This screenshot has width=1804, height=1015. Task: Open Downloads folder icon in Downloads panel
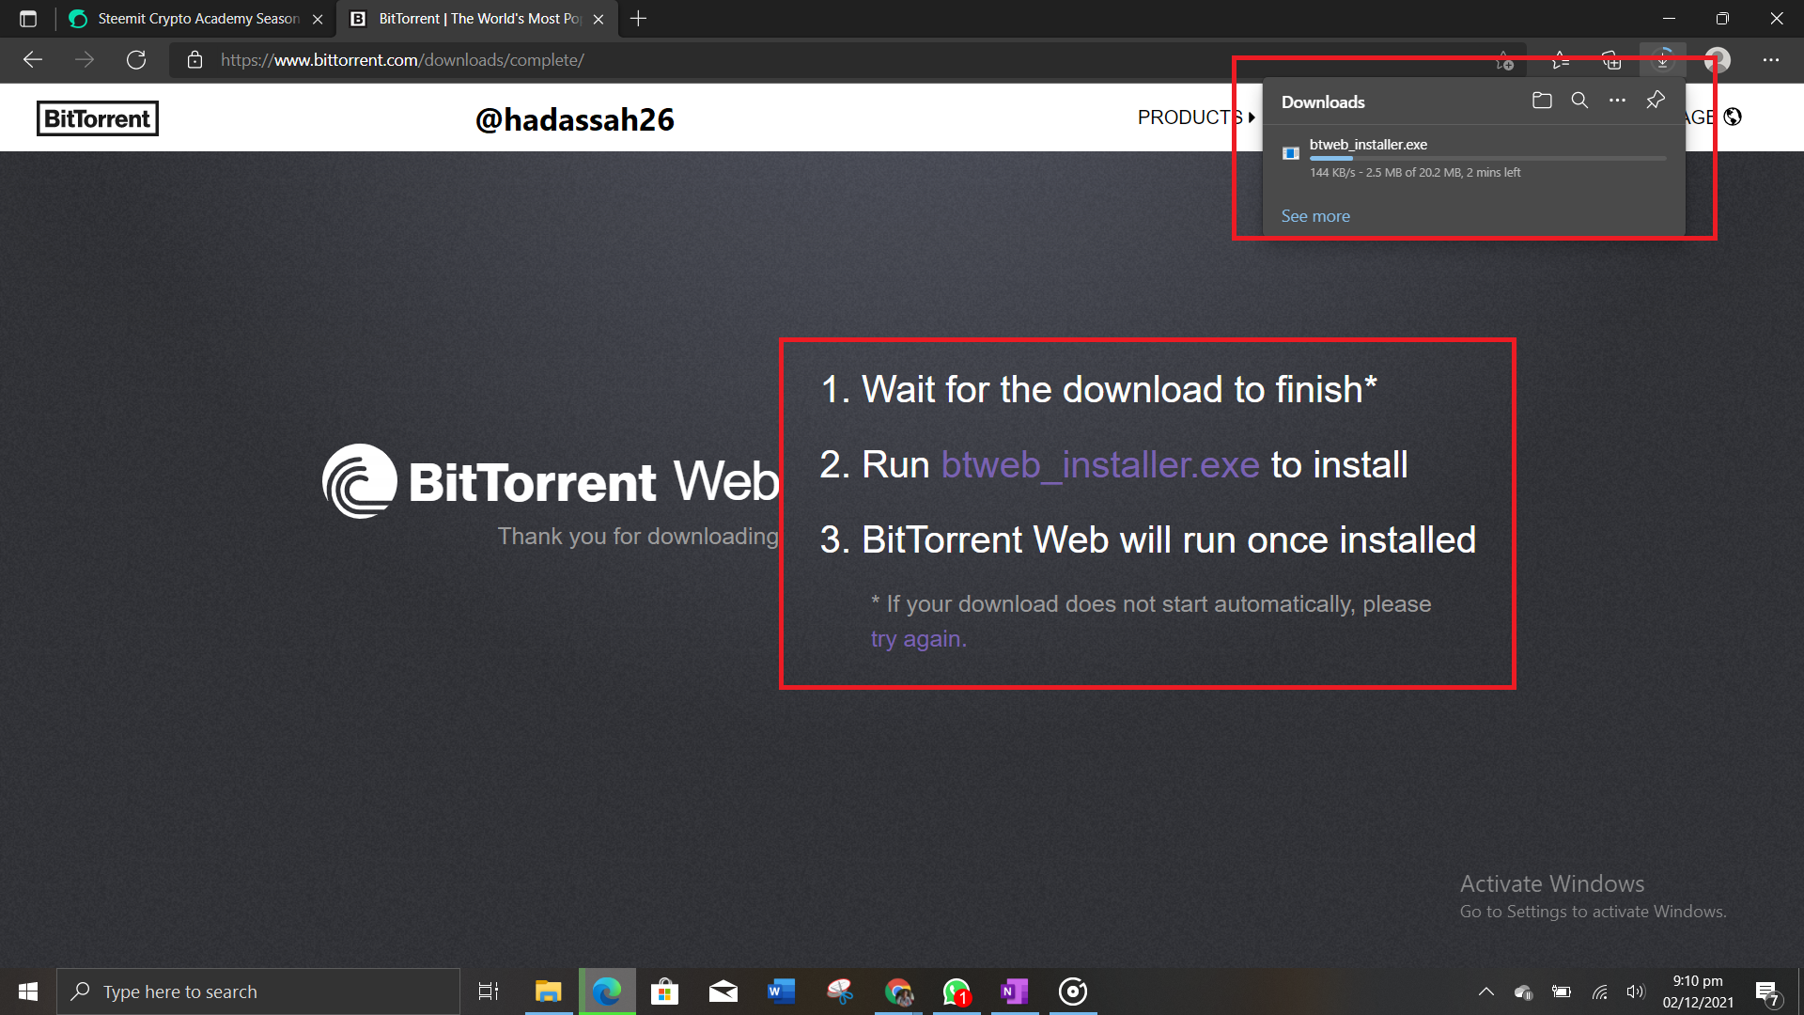point(1542,101)
